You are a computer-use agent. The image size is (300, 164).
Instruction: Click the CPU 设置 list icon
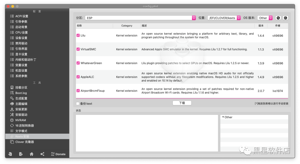pos(12,32)
